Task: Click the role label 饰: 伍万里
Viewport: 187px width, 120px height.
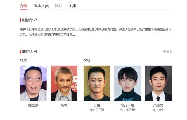Action: [x=127, y=110]
